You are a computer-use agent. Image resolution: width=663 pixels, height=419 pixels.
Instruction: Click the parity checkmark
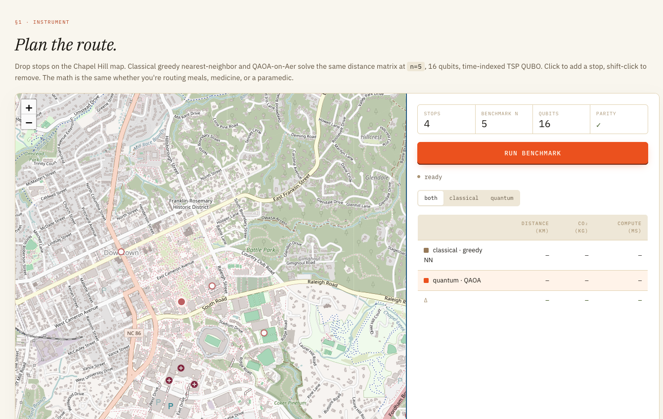pyautogui.click(x=599, y=125)
